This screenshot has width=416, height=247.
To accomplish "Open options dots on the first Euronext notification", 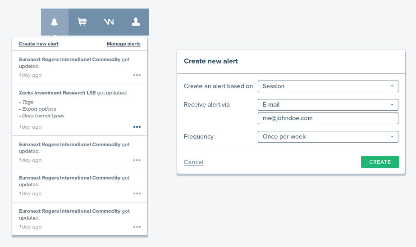I will point(137,75).
